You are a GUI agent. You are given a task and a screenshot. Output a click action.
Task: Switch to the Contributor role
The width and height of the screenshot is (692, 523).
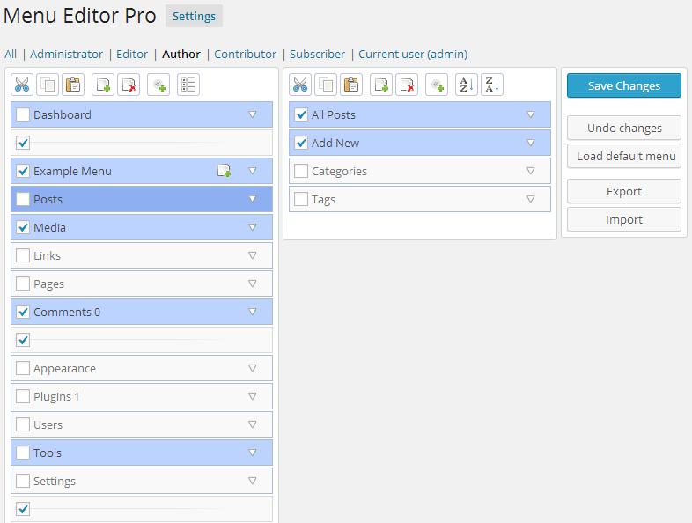245,55
